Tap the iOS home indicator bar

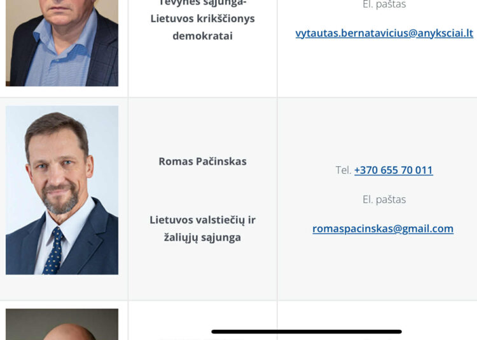point(307,332)
